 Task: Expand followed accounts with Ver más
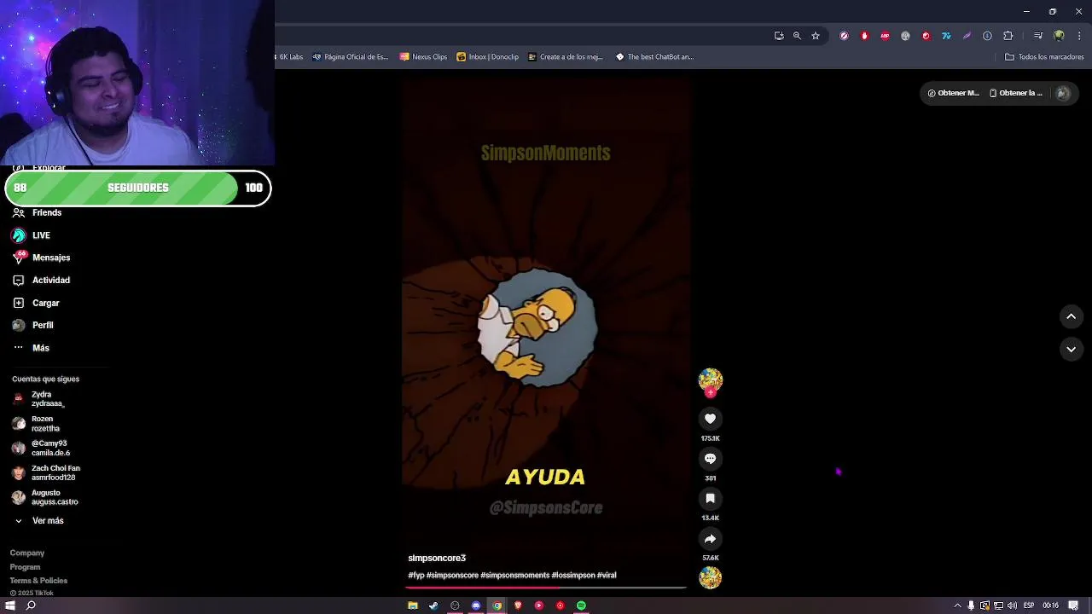click(x=38, y=521)
